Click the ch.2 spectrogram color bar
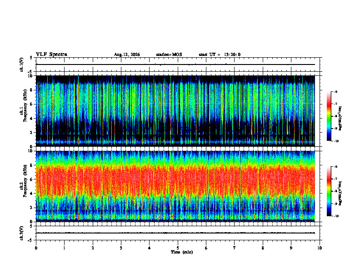360x278 pixels. tap(329, 191)
